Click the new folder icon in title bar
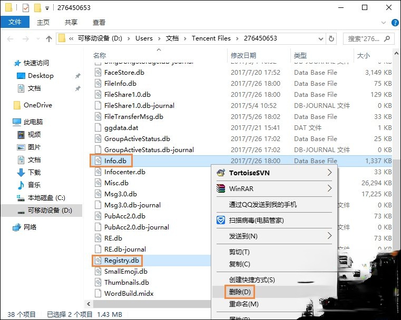 (x=37, y=8)
